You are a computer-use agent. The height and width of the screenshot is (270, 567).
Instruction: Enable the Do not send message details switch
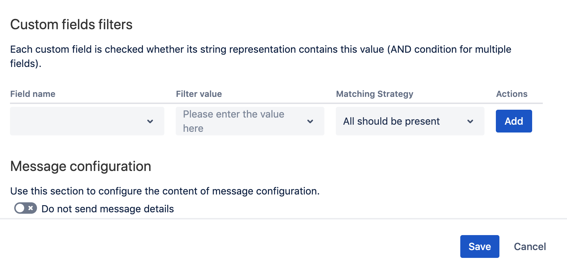click(25, 208)
